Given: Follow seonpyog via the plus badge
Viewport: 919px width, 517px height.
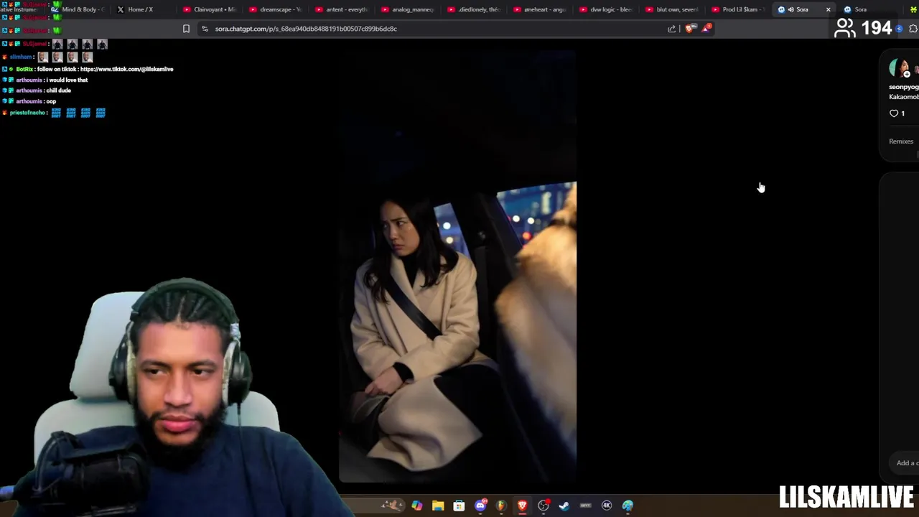Looking at the screenshot, I should 907,74.
